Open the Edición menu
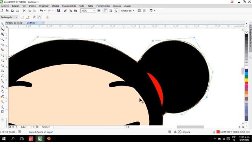Screen dimensions: 252x142 pos(16,6)
